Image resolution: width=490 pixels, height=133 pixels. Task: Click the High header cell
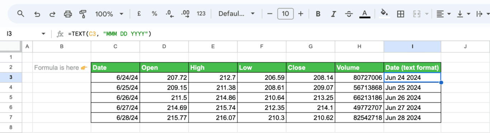click(213, 67)
